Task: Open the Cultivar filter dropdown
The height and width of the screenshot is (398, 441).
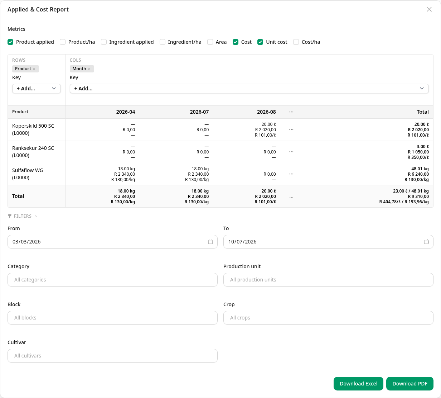Action: [112, 356]
